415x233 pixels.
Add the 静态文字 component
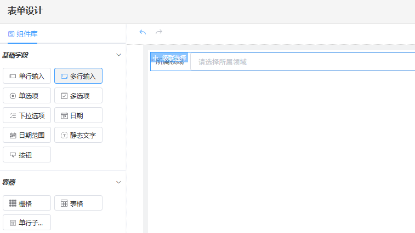pos(78,135)
